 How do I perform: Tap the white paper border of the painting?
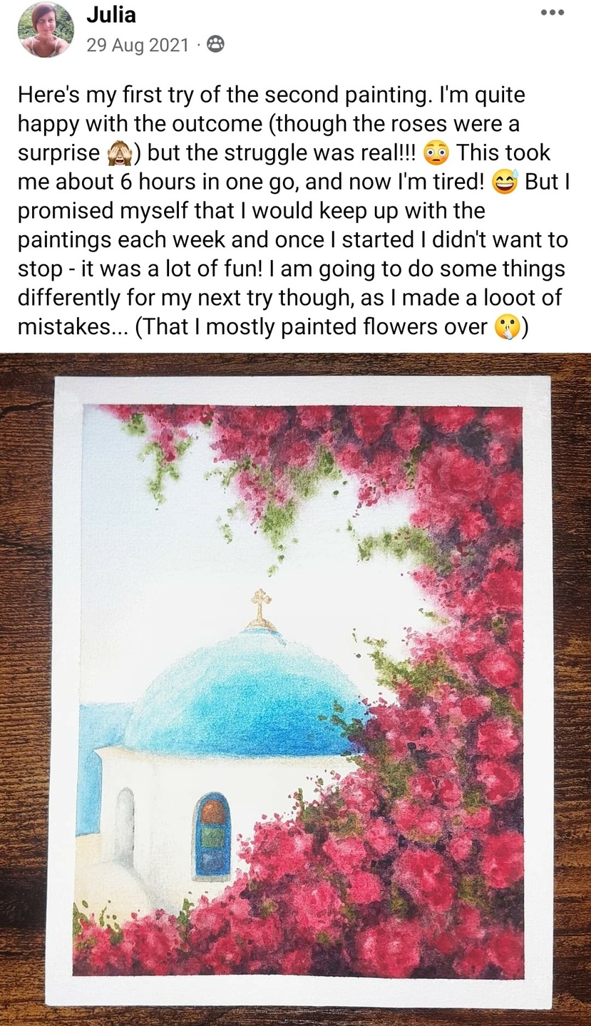point(68,641)
